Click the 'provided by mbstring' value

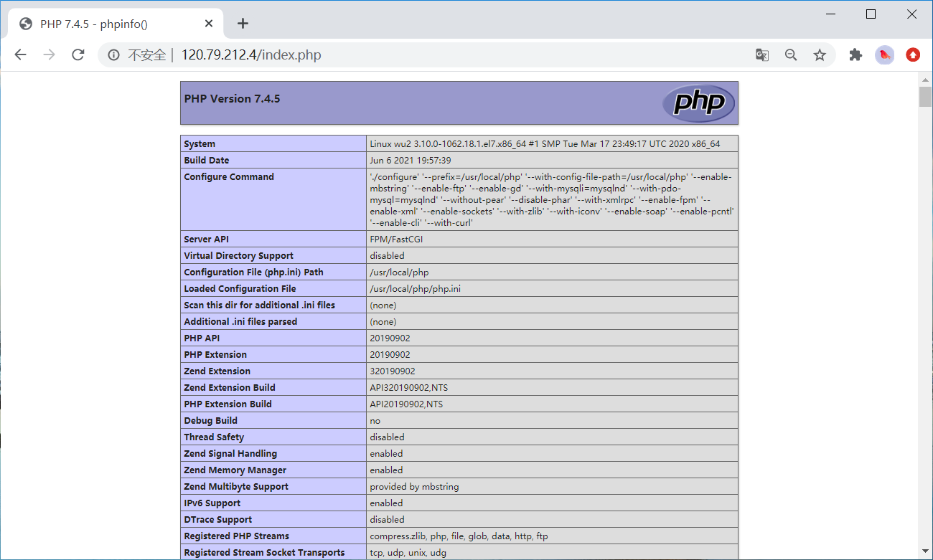(x=414, y=487)
